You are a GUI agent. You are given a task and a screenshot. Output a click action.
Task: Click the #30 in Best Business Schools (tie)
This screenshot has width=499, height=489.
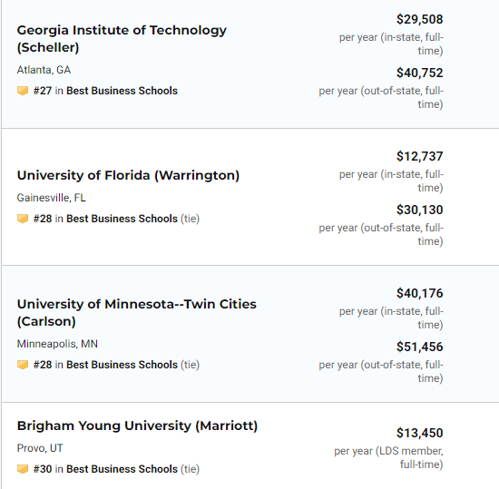(116, 469)
